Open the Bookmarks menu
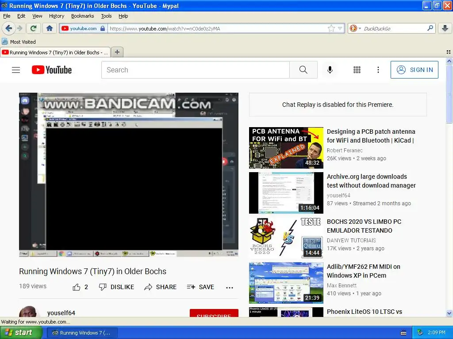The image size is (453, 339). tap(83, 16)
